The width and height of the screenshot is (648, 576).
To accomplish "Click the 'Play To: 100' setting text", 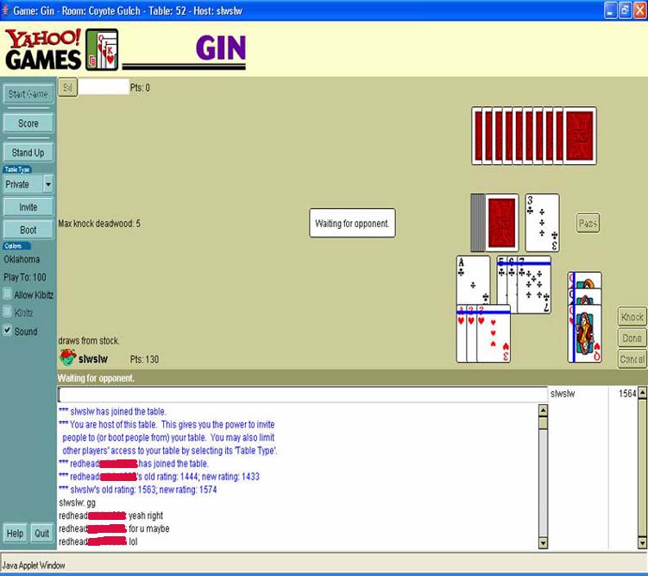I will tap(25, 277).
